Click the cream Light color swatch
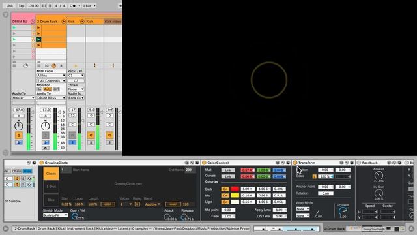This screenshot has width=417, height=235. coord(235,202)
